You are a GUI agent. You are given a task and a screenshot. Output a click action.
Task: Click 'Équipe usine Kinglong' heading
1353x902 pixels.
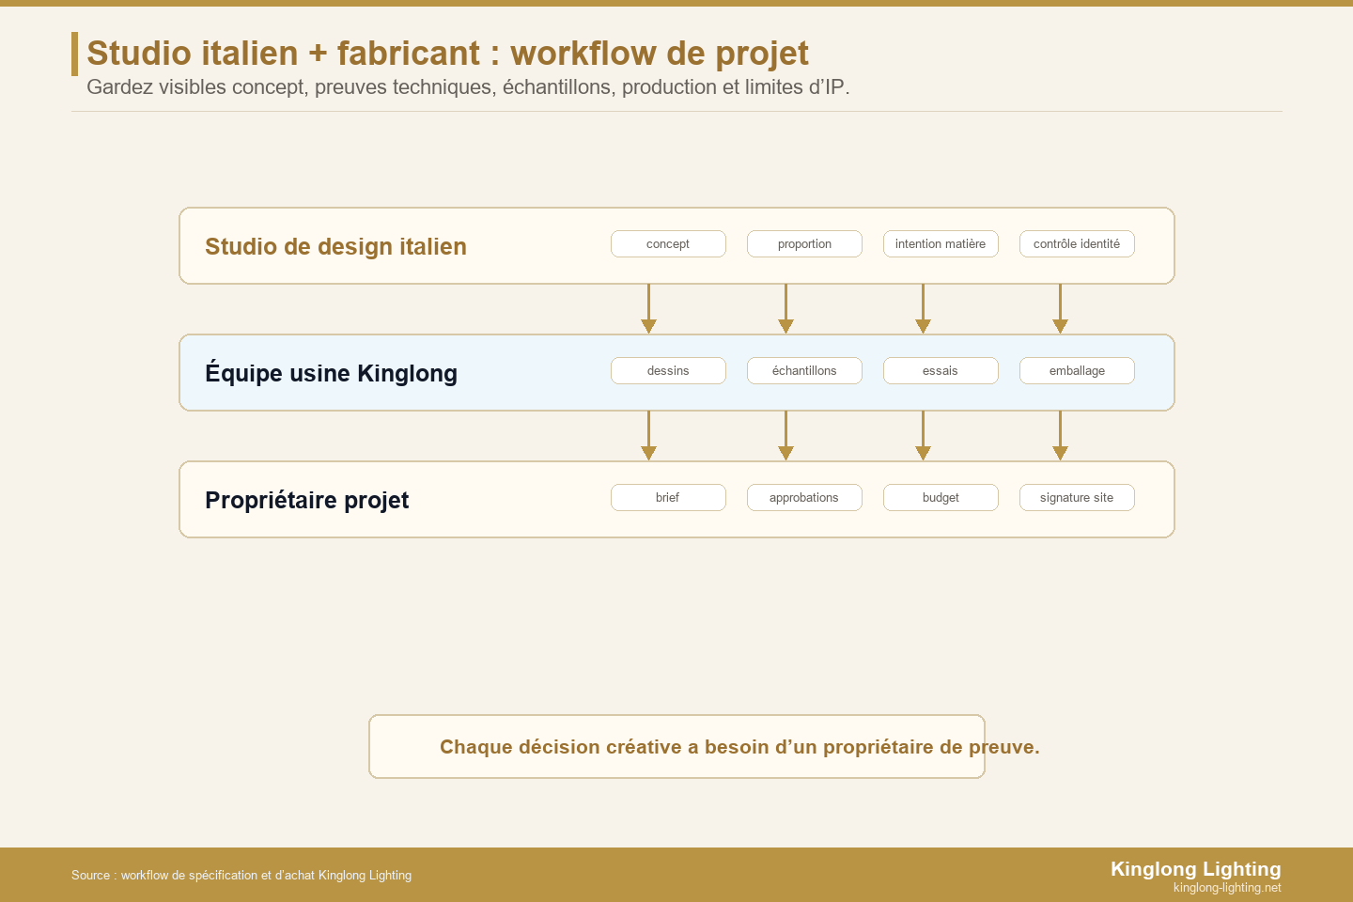click(331, 373)
